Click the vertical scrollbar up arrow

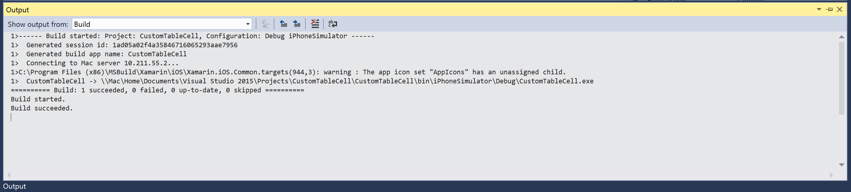[841, 37]
